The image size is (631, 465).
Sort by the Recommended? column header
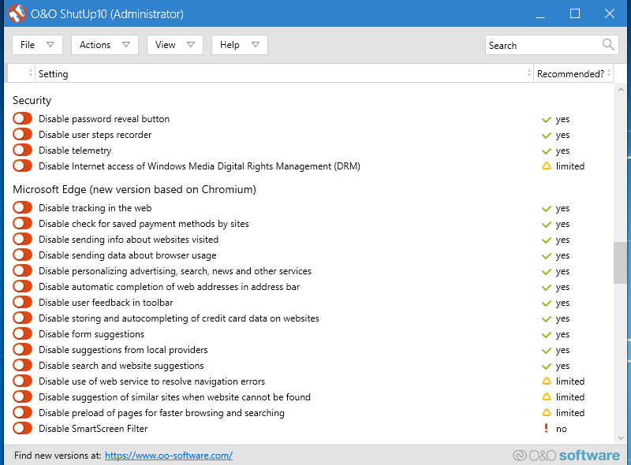[x=573, y=73]
